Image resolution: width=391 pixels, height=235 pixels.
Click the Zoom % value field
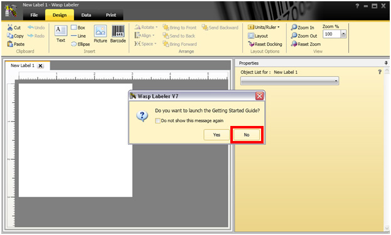[x=331, y=34]
